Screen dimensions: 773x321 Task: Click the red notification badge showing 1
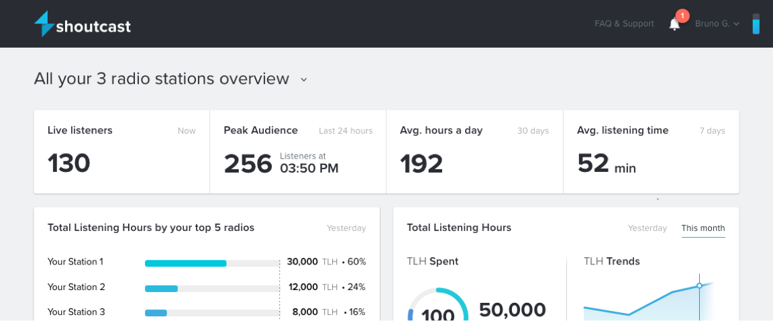(682, 15)
